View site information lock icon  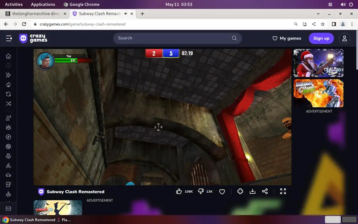35,24
